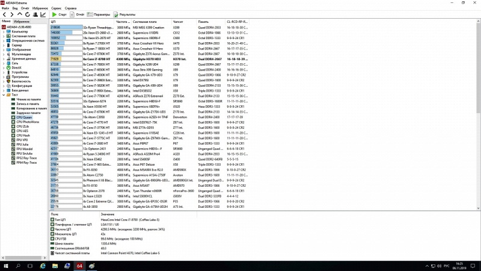
Task: Select the FPU SinJulia benchmark
Action: point(24,154)
